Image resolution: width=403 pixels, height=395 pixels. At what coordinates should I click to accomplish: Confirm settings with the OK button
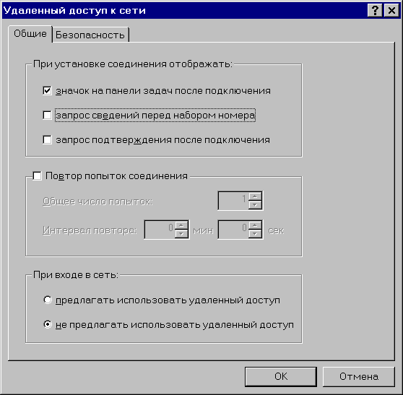[x=281, y=376]
